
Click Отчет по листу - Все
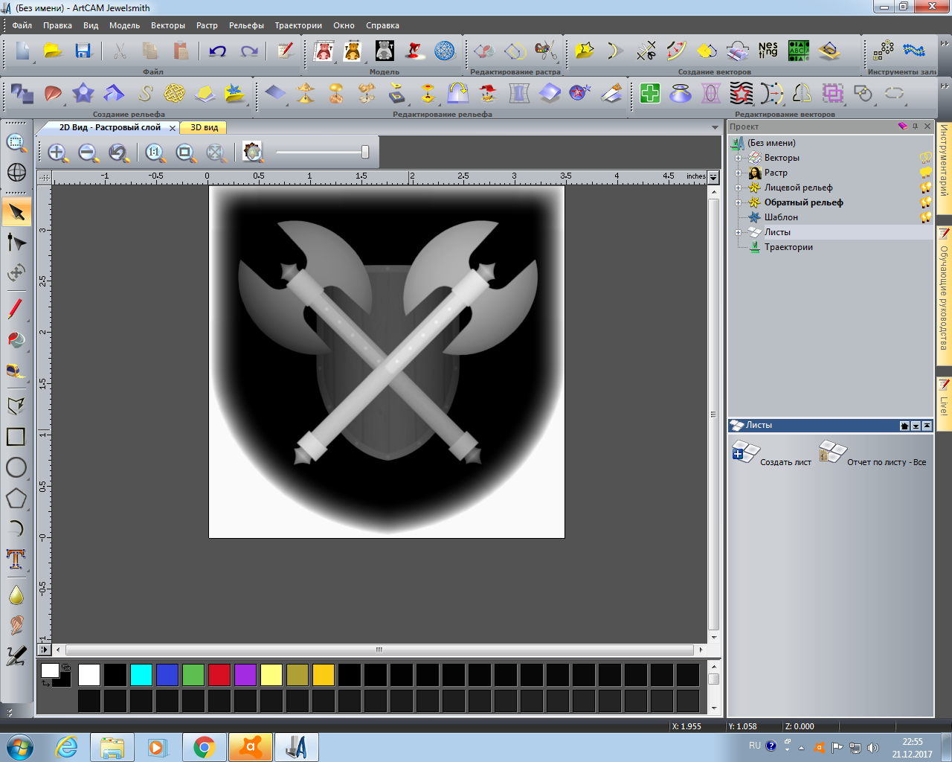click(873, 452)
